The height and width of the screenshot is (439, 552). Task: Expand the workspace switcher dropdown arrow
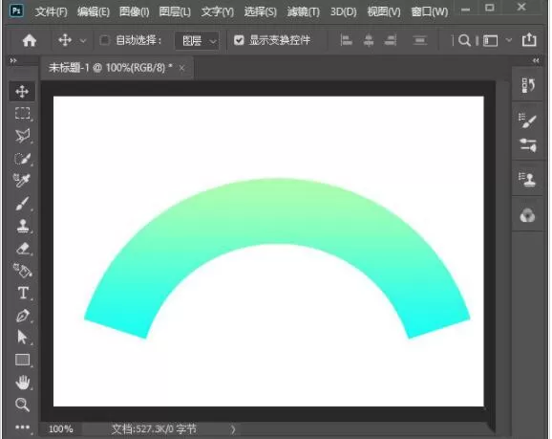coord(509,40)
